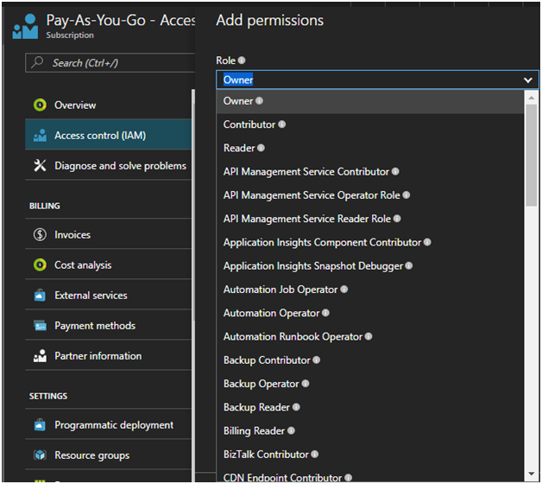This screenshot has height=484, width=542.
Task: Select Automation Runbook Operator role
Action: [370, 336]
